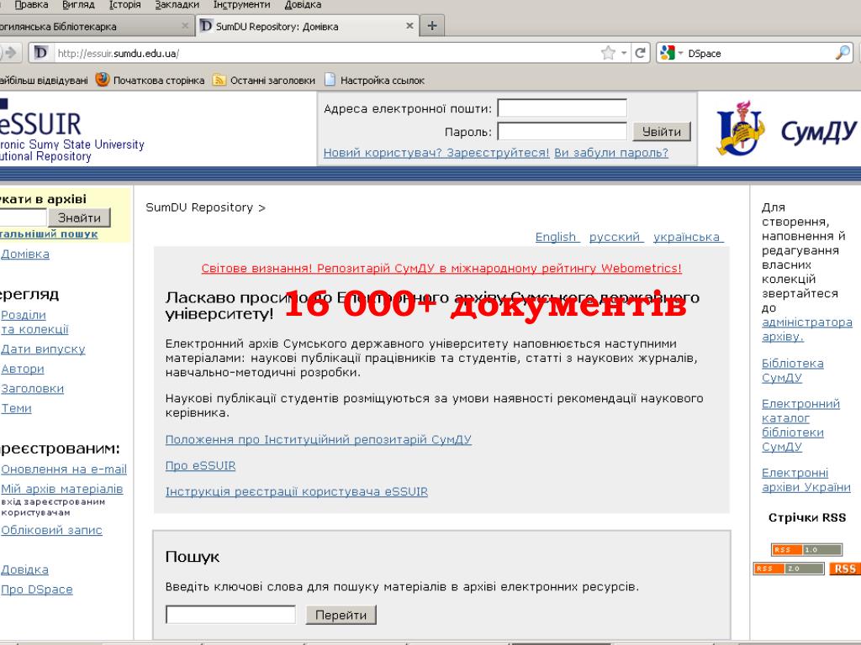Open the Google search engine selector icon

pyautogui.click(x=667, y=53)
